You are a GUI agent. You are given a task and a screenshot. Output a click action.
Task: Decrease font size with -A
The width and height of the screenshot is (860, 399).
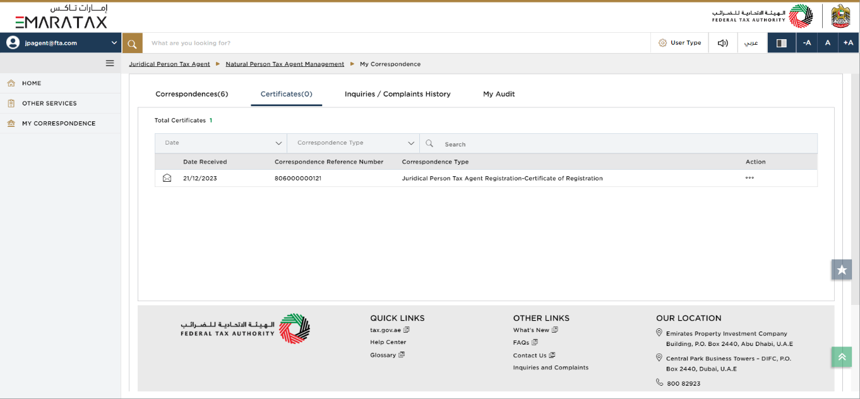tap(806, 43)
